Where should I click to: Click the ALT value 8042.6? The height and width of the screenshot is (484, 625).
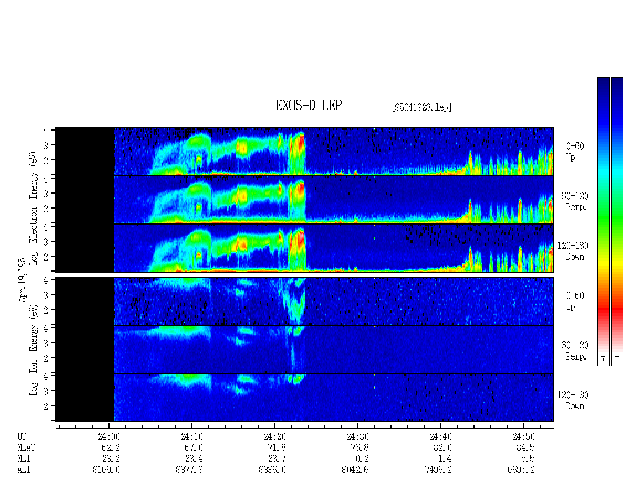tap(355, 470)
